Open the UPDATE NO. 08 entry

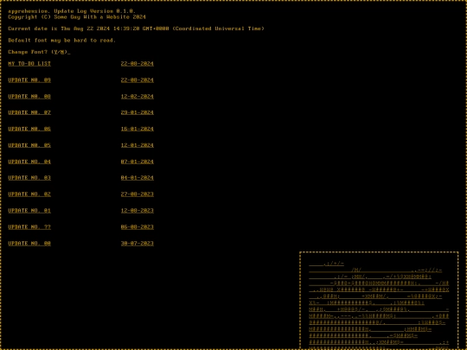[29, 97]
